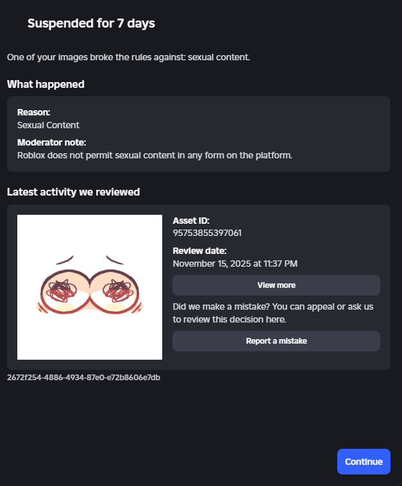402x486 pixels.
Task: Click the blue Continue button
Action: (x=364, y=462)
